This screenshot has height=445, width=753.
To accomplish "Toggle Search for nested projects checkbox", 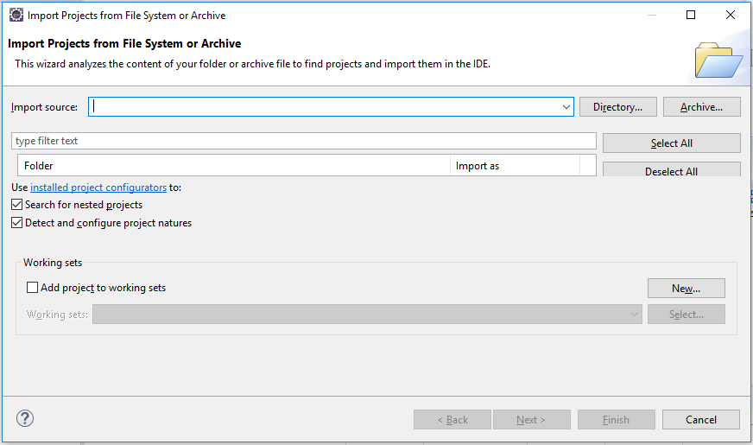I will click(17, 205).
